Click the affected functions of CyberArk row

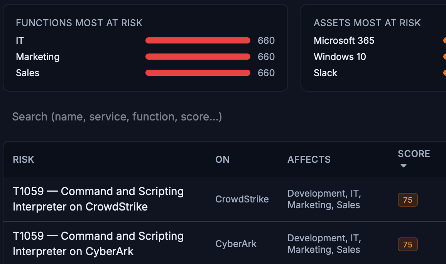[324, 244]
